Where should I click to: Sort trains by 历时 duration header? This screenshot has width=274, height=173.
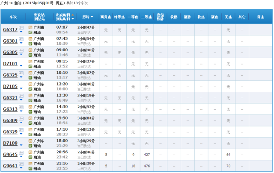[x=87, y=18]
